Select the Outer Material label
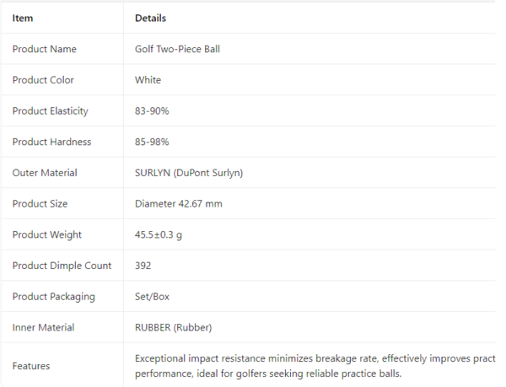Screen dimensions: 506x387 [x=45, y=173]
